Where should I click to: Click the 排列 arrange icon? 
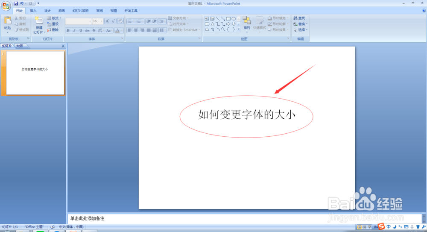click(247, 21)
